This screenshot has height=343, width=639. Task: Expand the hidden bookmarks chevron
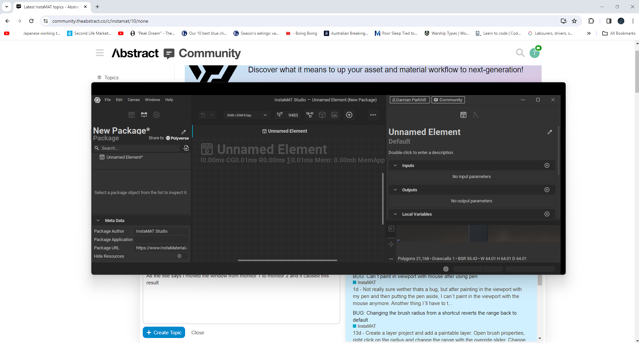pyautogui.click(x=589, y=33)
